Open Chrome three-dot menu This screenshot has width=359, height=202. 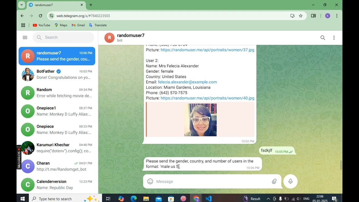pos(337,16)
